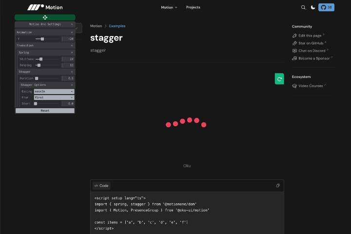Image resolution: width=351 pixels, height=234 pixels.
Task: Click the Stiffness value field
Action: coord(69,59)
